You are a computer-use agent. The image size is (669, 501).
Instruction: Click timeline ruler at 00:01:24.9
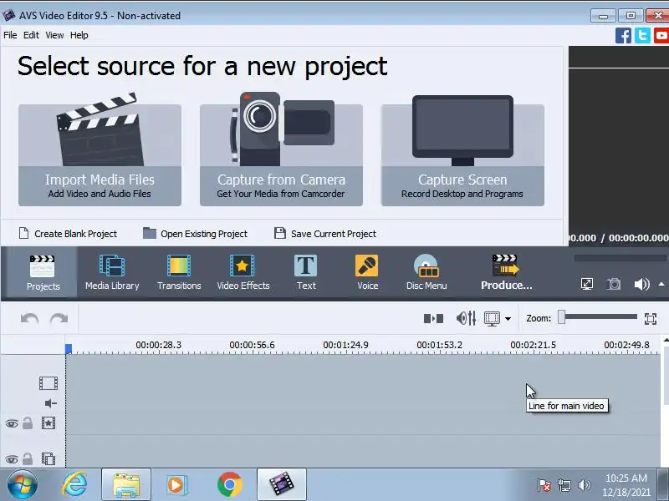pos(345,345)
